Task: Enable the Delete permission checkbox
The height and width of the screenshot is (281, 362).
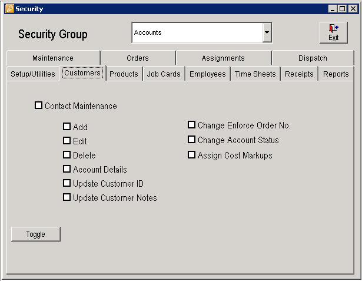Action: pyautogui.click(x=67, y=155)
